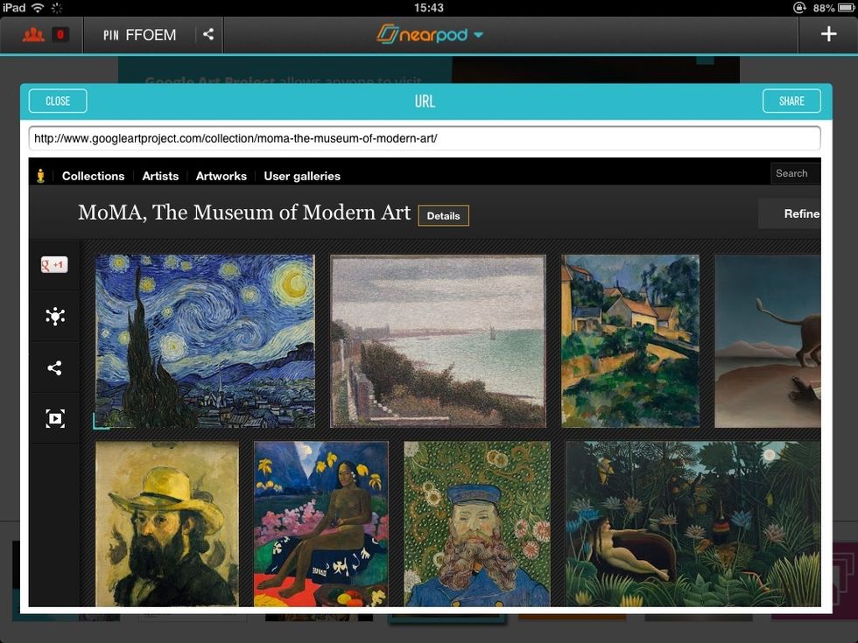Image resolution: width=858 pixels, height=643 pixels.
Task: Open the User galleries menu
Action: [302, 176]
